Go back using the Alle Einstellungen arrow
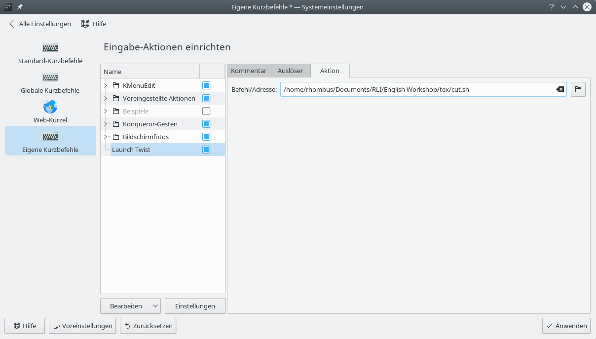Image resolution: width=596 pixels, height=339 pixels. [x=12, y=24]
